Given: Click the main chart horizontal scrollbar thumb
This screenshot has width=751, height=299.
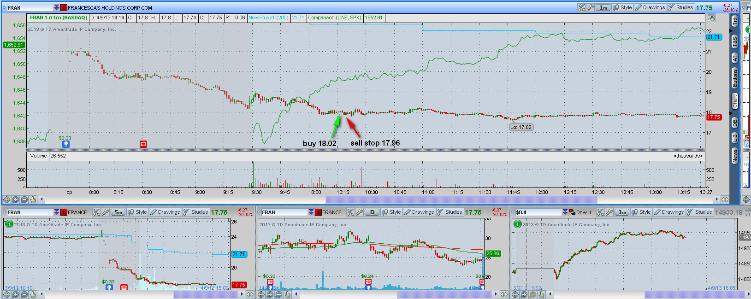Looking at the screenshot, I should coord(461,199).
